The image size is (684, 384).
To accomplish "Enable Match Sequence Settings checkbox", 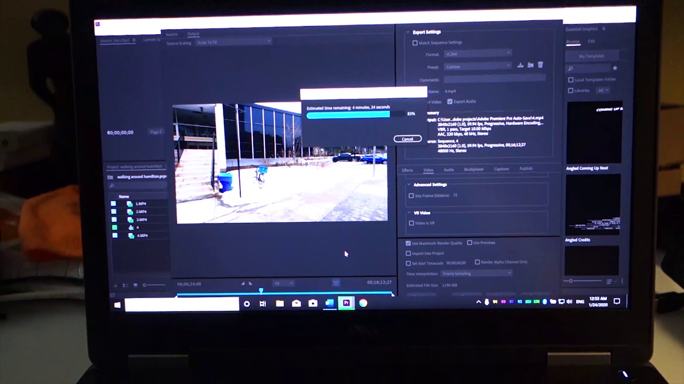I will click(415, 43).
